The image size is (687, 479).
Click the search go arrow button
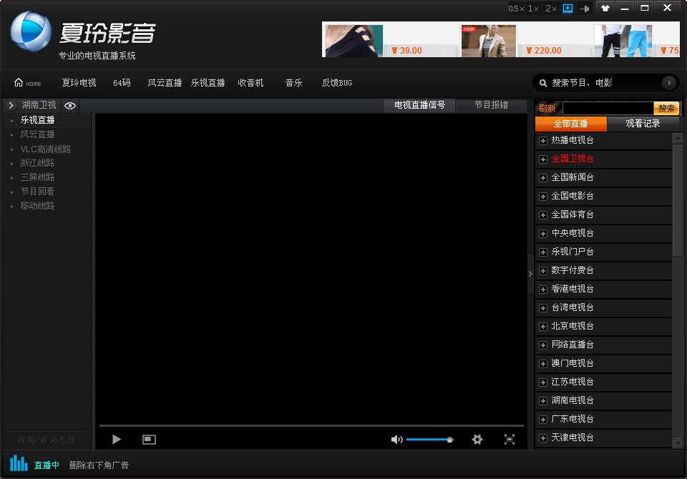pyautogui.click(x=668, y=82)
